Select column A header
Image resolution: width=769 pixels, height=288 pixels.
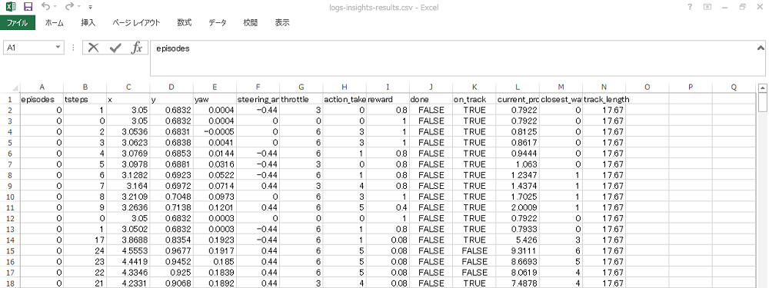pos(42,88)
